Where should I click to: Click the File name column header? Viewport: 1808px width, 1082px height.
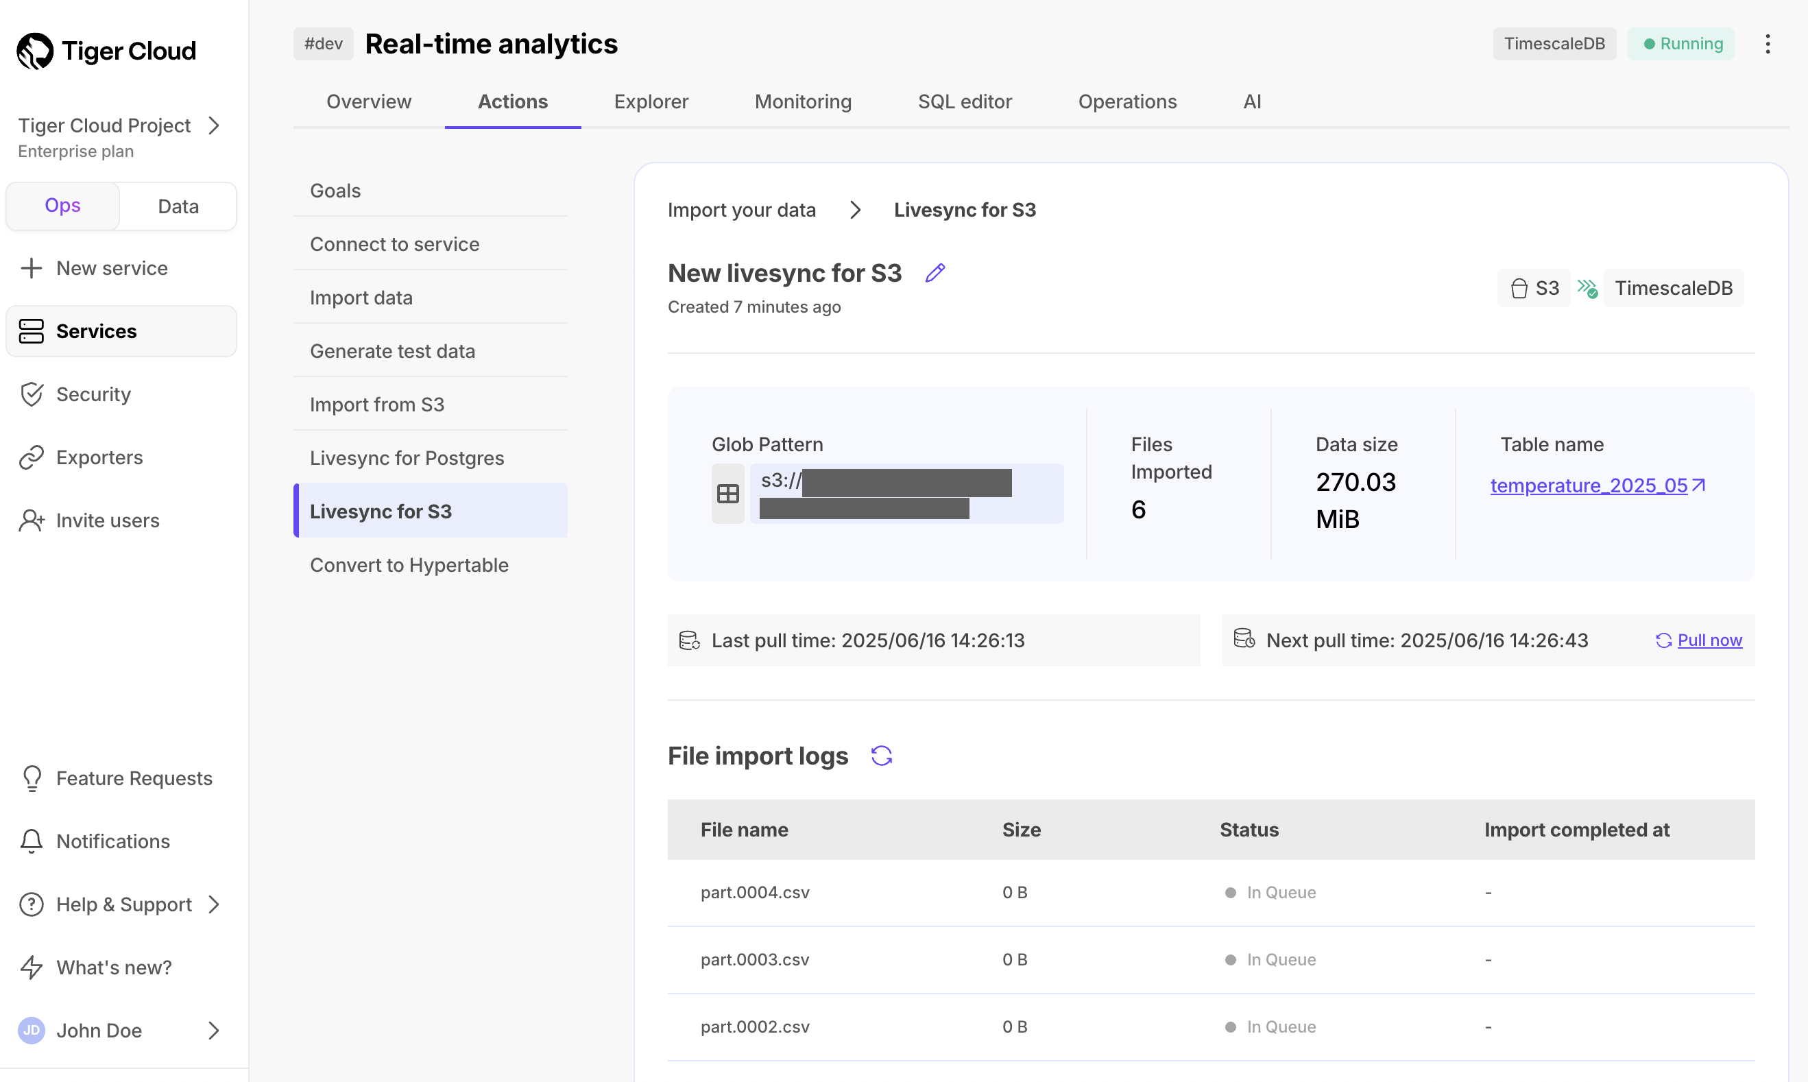point(745,830)
